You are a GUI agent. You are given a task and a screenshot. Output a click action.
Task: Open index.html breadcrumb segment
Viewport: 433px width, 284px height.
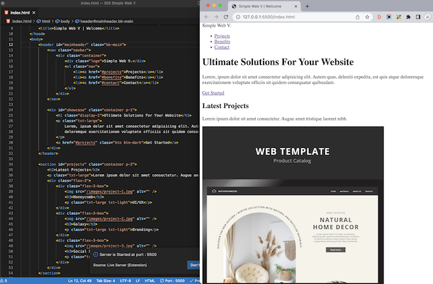22,21
